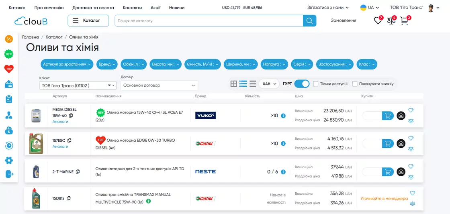450x214 pixels.
Task: Open the Об'єм, л filter dropdown
Action: [133, 65]
